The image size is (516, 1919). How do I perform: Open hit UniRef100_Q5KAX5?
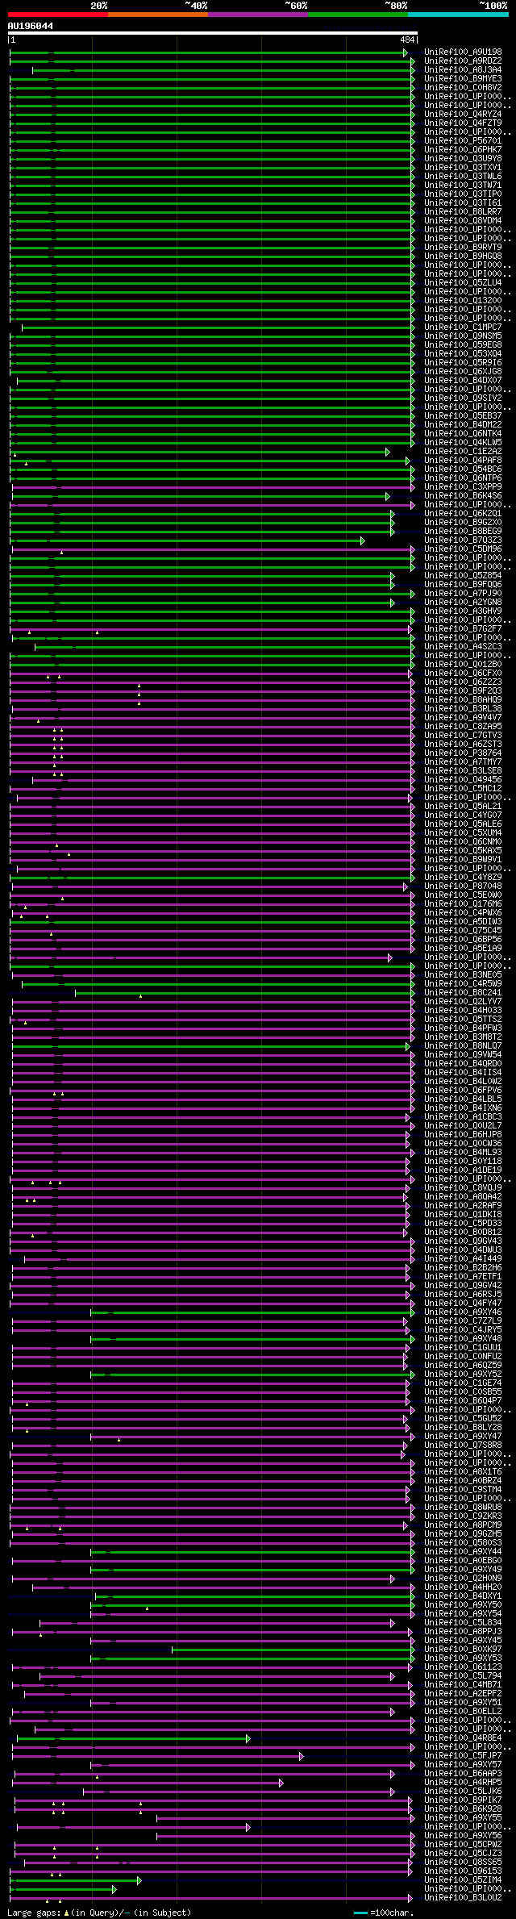(x=463, y=850)
